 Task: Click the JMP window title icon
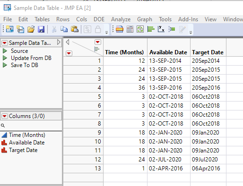tap(8, 8)
